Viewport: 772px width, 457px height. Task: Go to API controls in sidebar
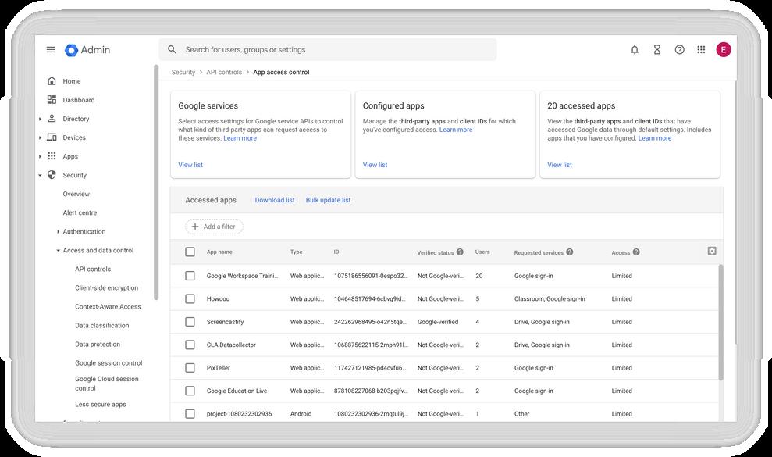(x=93, y=270)
